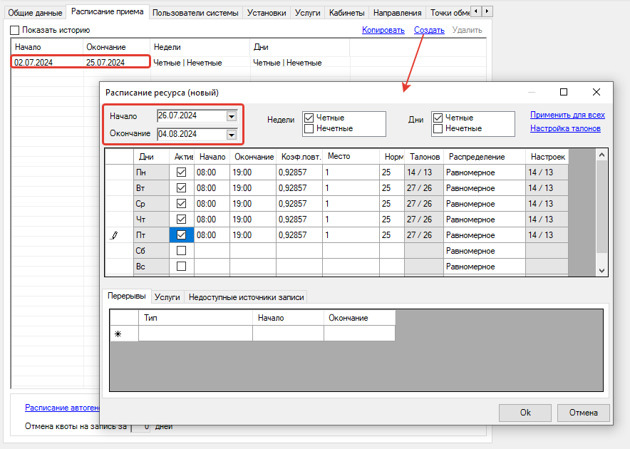Click the Удалить link
The width and height of the screenshot is (630, 449).
coord(467,30)
